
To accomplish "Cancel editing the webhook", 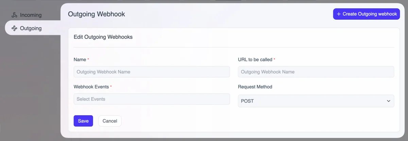I will [110, 121].
